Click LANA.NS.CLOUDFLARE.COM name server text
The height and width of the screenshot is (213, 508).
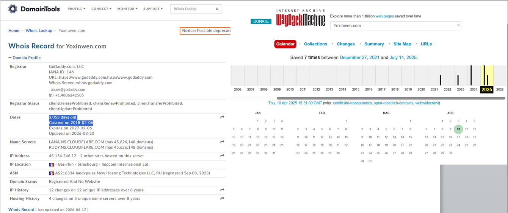(77, 142)
